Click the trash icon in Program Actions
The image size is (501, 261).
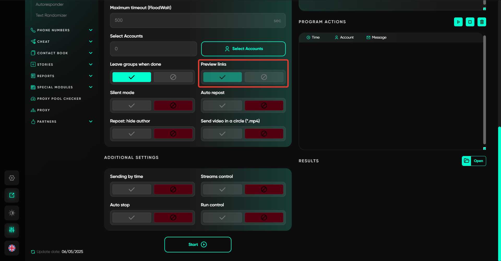tap(482, 22)
